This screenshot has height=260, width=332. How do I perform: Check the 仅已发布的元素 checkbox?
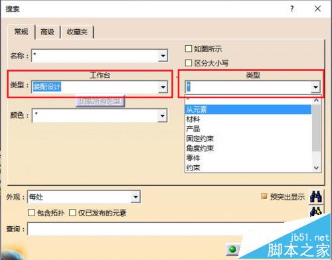tap(72, 213)
